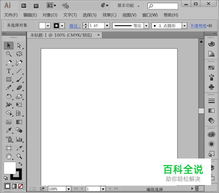Select the Hand tool
Viewport: 219px width, 193px height.
click(9, 156)
